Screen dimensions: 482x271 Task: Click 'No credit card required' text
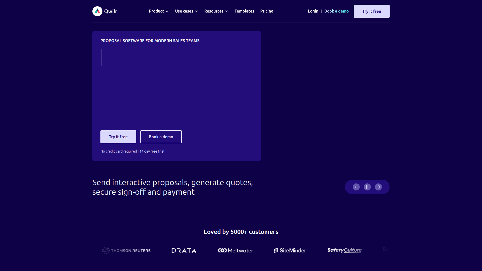pos(118,151)
